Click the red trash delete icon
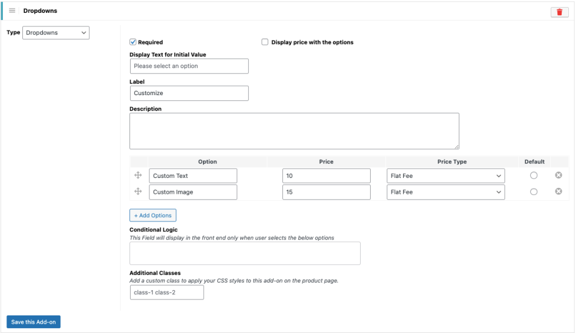 (559, 12)
